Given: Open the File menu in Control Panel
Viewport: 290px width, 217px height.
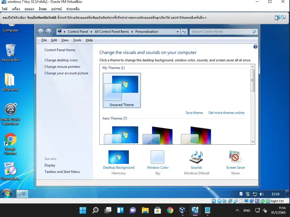Looking at the screenshot, I should [x=44, y=40].
